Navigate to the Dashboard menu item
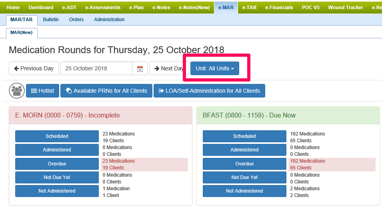The height and width of the screenshot is (213, 382). click(x=41, y=8)
